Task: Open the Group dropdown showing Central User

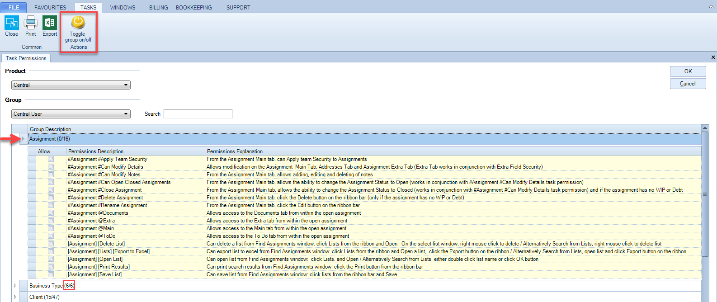Action: [71, 114]
